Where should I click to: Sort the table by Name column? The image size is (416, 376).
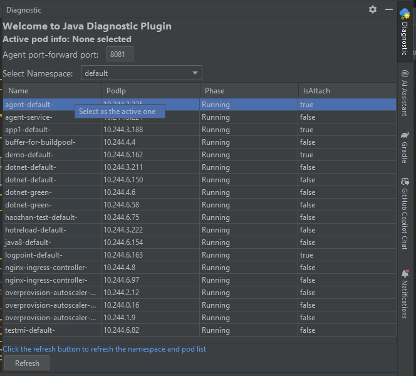point(51,91)
